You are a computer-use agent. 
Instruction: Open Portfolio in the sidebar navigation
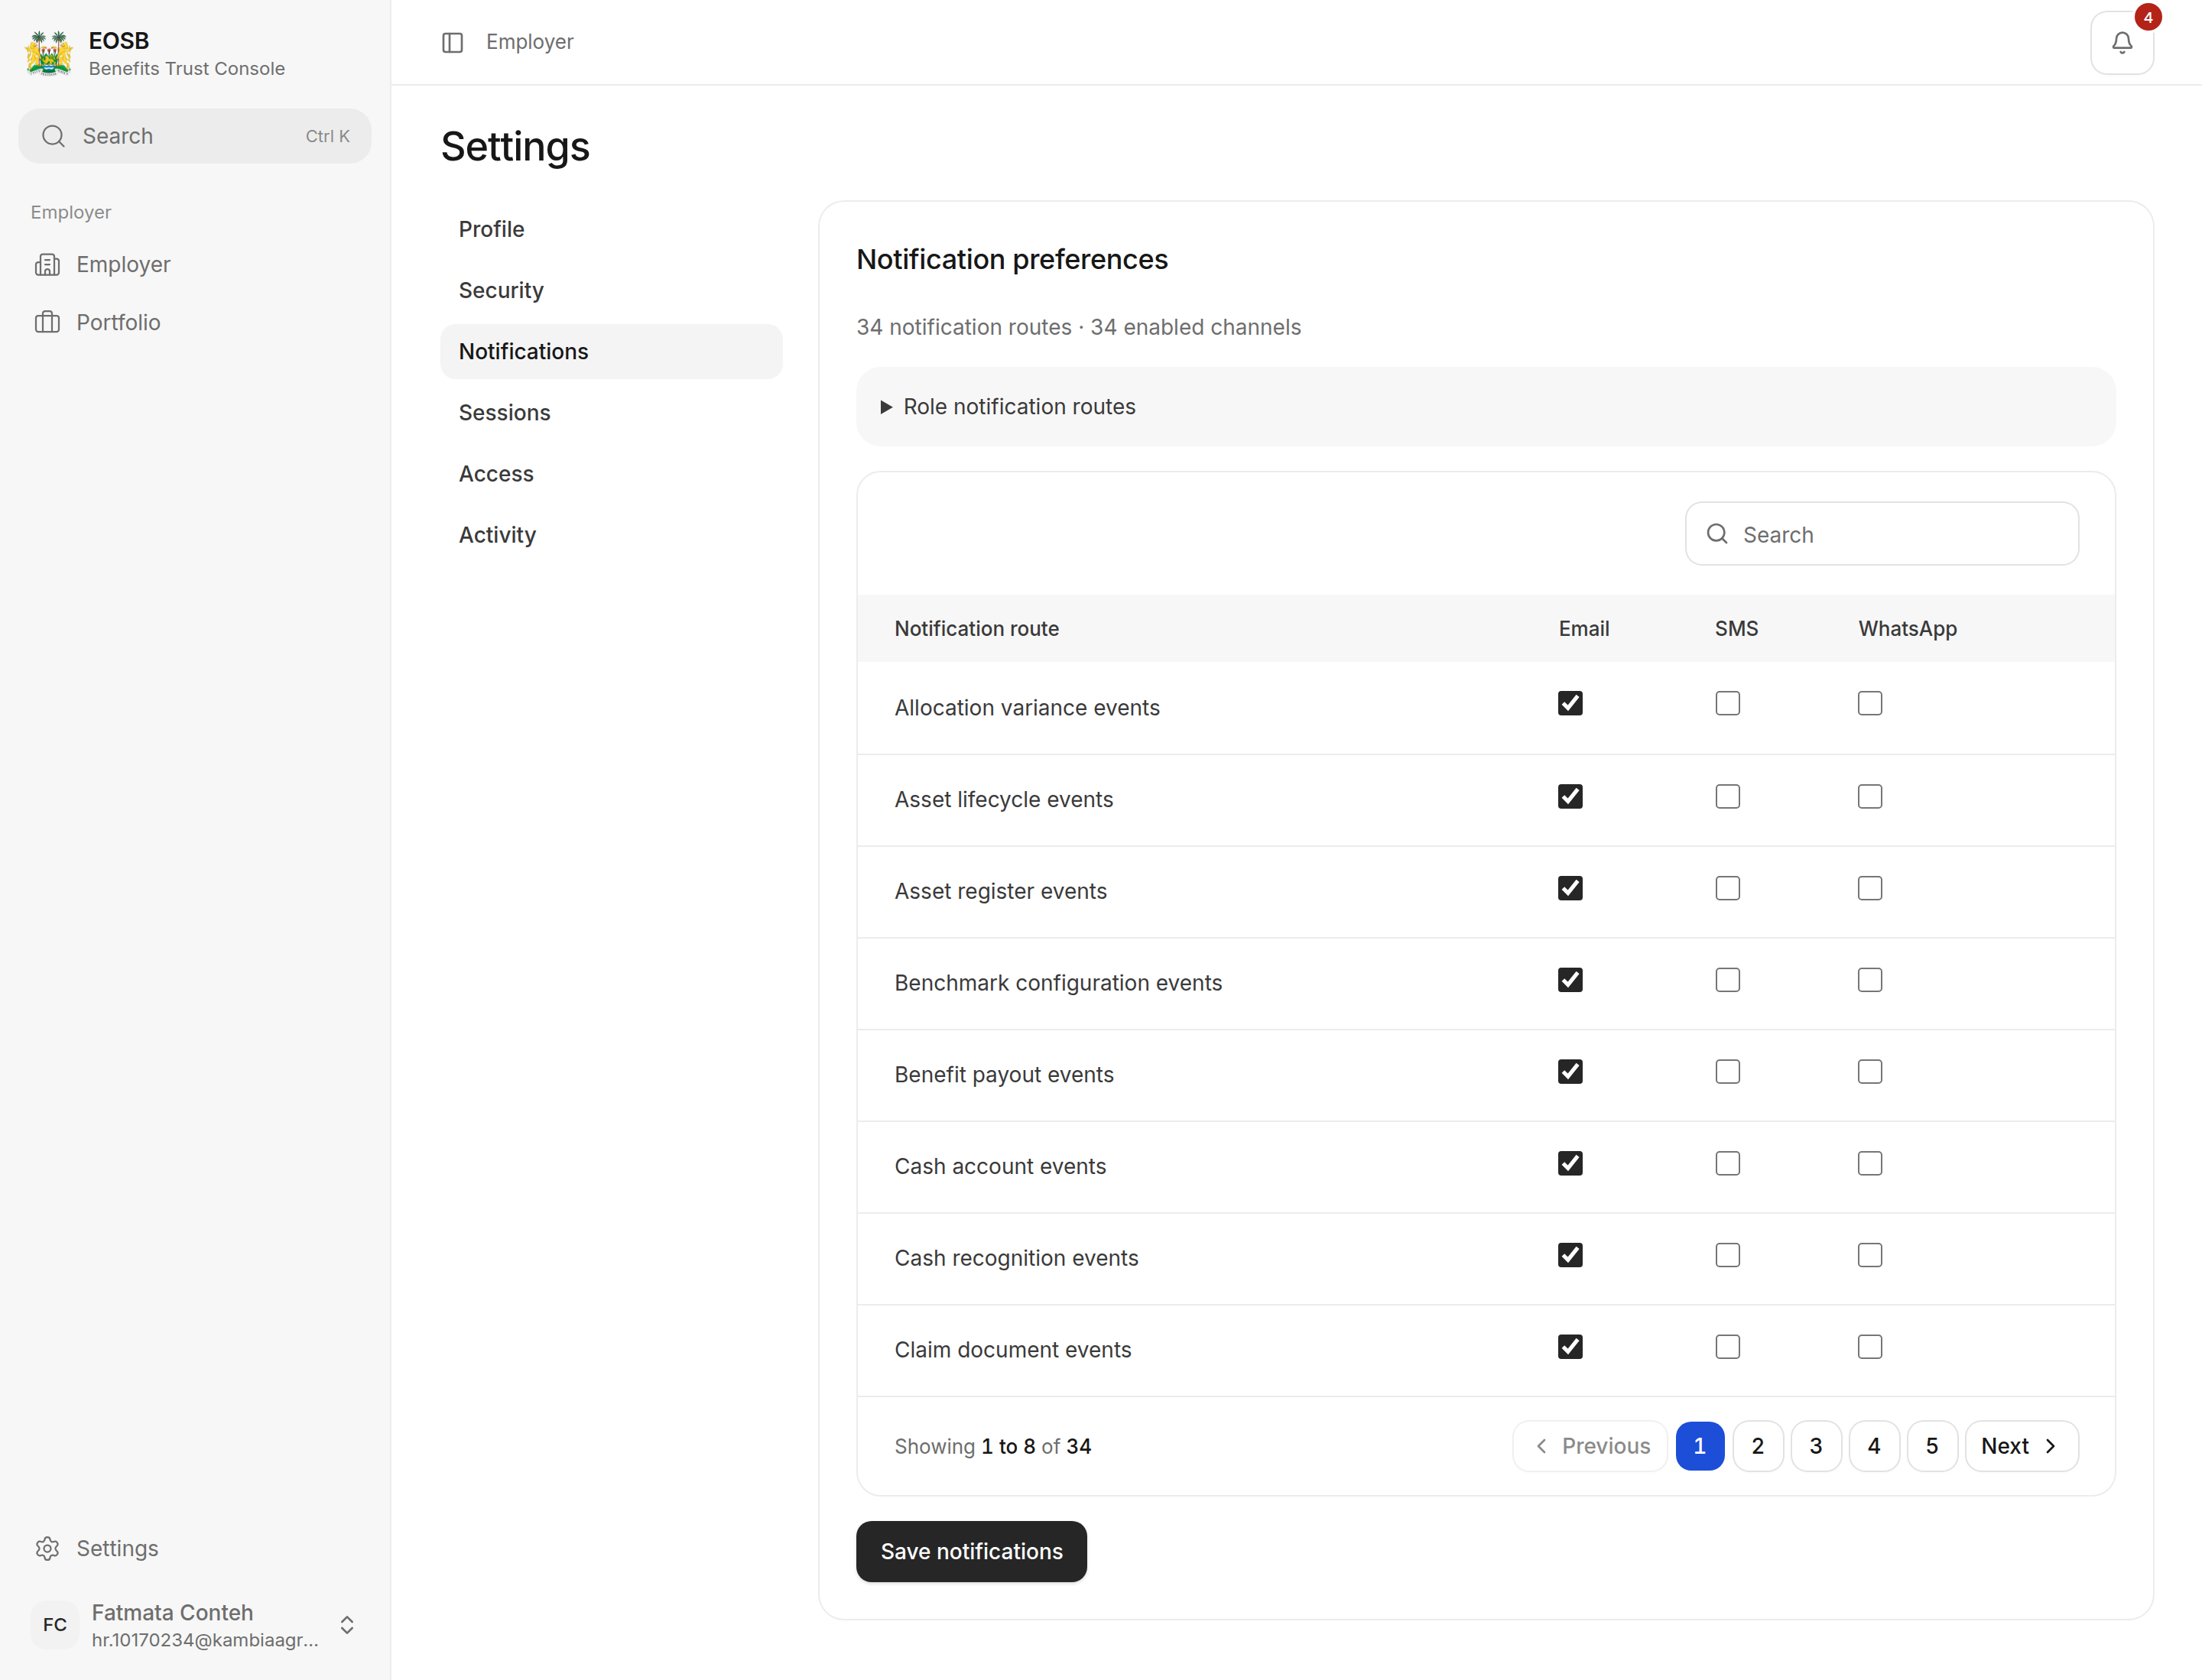195,322
